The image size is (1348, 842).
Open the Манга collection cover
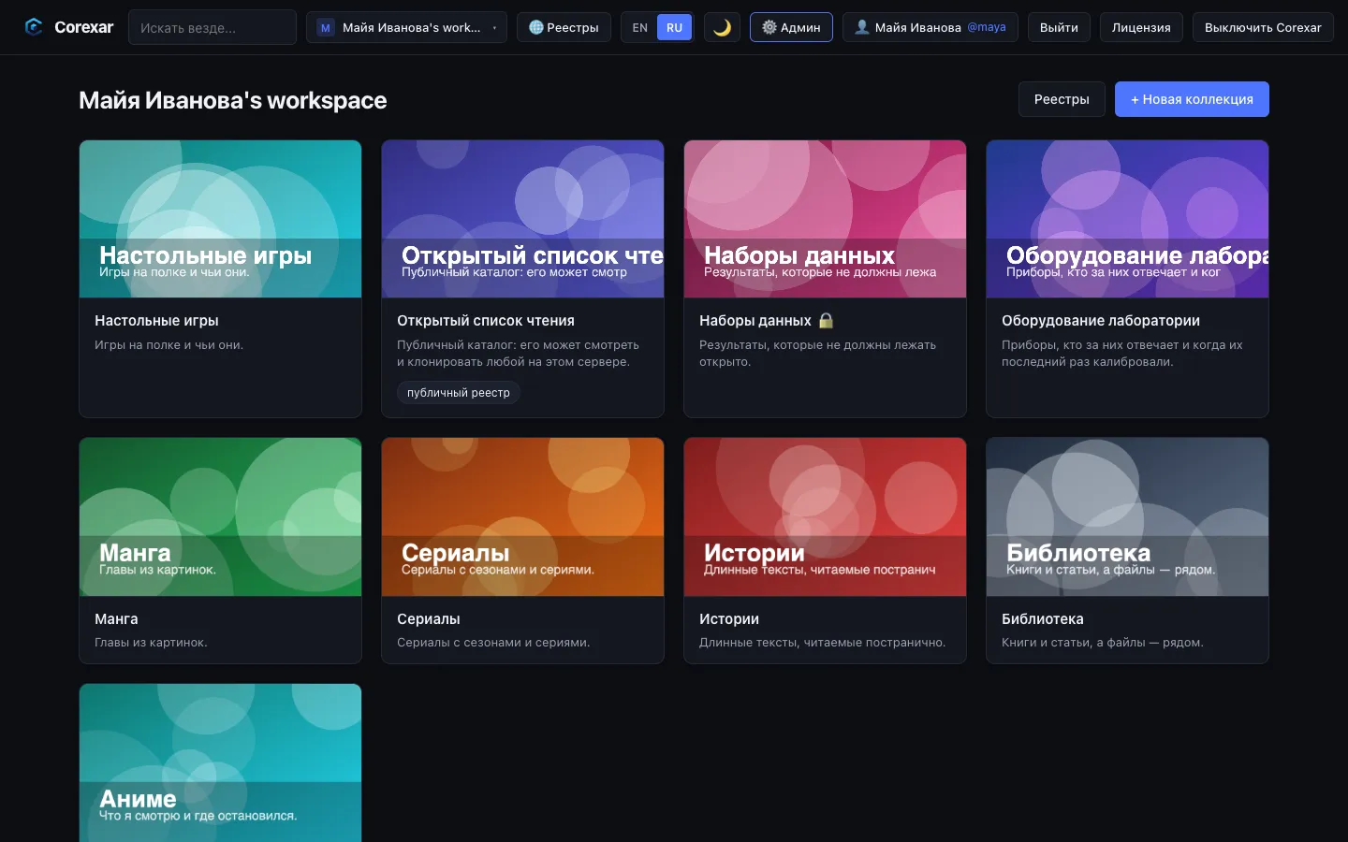(x=220, y=516)
